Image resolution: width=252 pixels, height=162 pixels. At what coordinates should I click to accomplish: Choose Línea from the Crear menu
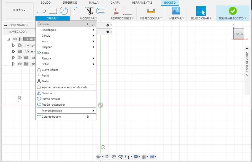pos(66,24)
